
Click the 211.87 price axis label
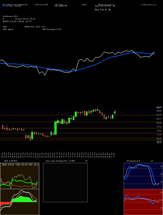click(x=159, y=115)
